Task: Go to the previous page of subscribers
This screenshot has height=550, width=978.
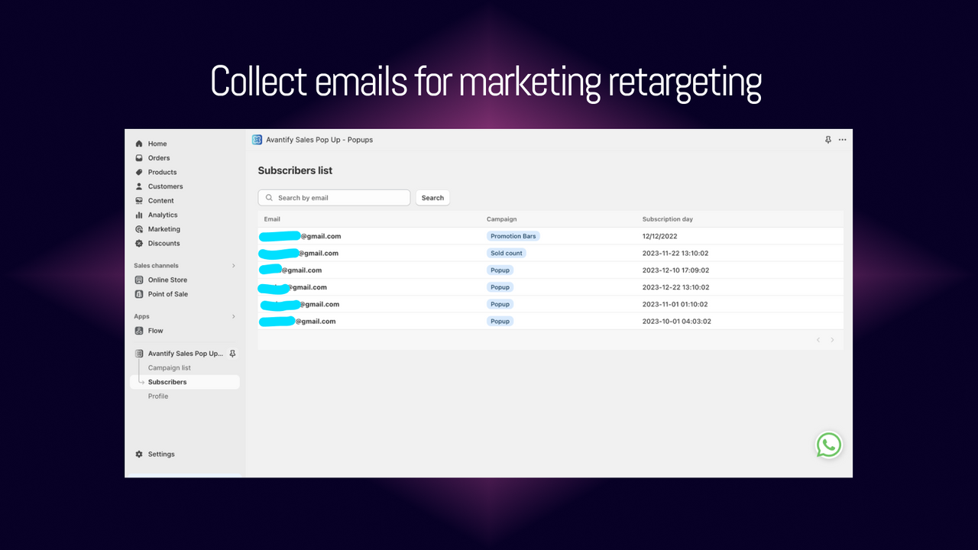Action: (818, 340)
